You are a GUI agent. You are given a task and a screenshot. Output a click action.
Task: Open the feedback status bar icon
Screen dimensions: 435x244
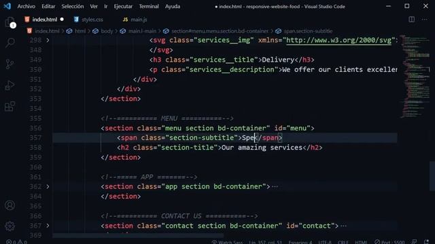pyautogui.click(x=414, y=242)
